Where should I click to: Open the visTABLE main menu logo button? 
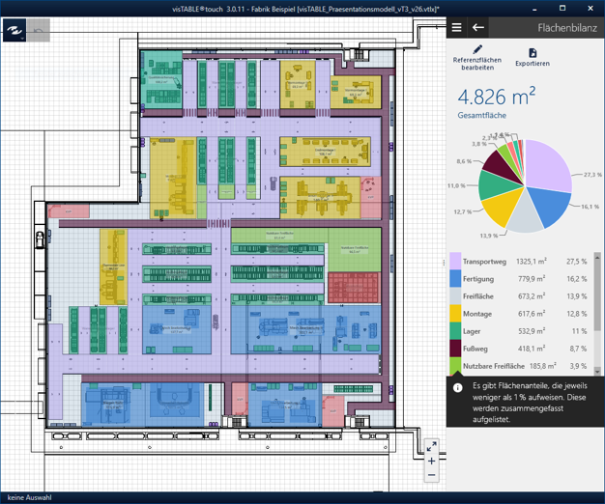point(14,30)
